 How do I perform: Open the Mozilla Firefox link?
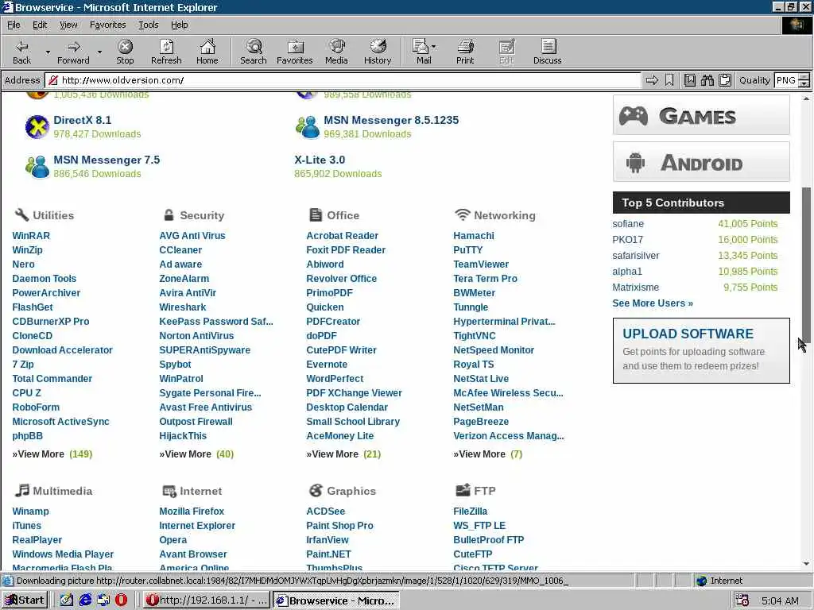click(192, 512)
